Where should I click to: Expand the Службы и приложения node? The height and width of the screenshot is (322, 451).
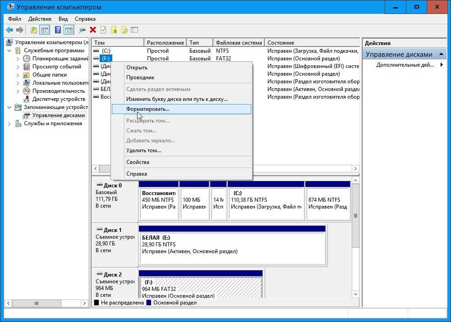[x=9, y=123]
